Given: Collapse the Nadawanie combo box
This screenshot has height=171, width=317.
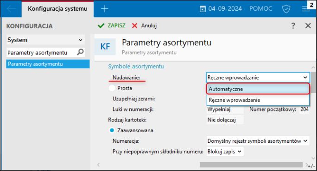Looking at the screenshot, I should [258, 78].
